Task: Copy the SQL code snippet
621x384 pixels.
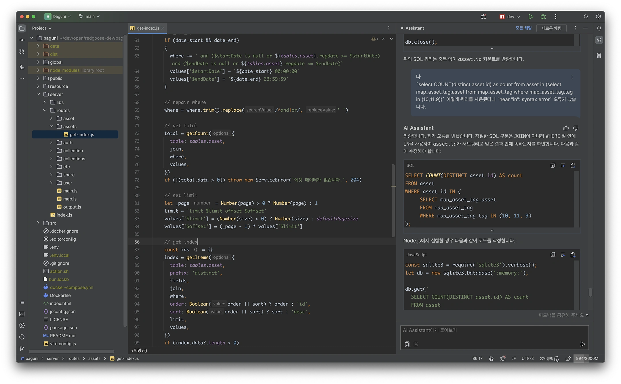Action: pyautogui.click(x=553, y=165)
